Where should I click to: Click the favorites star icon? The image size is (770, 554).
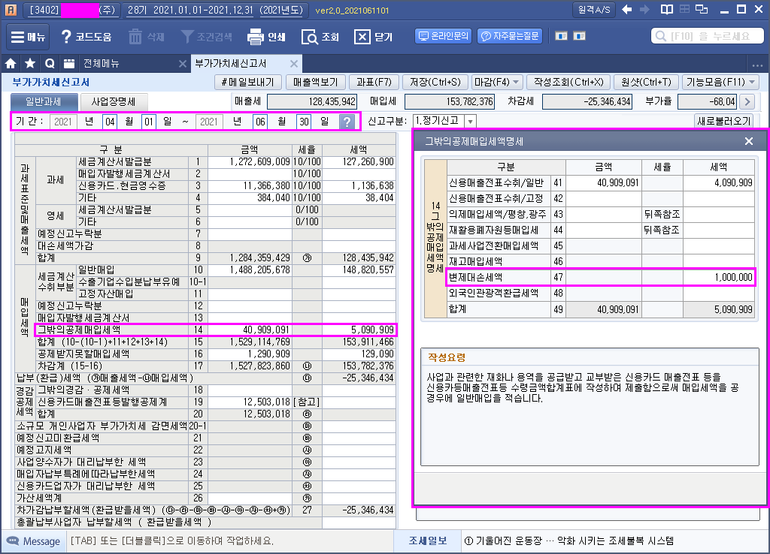click(x=30, y=64)
